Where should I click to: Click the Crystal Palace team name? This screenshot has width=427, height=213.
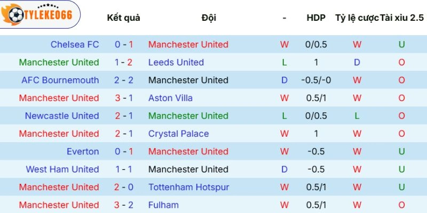(178, 134)
